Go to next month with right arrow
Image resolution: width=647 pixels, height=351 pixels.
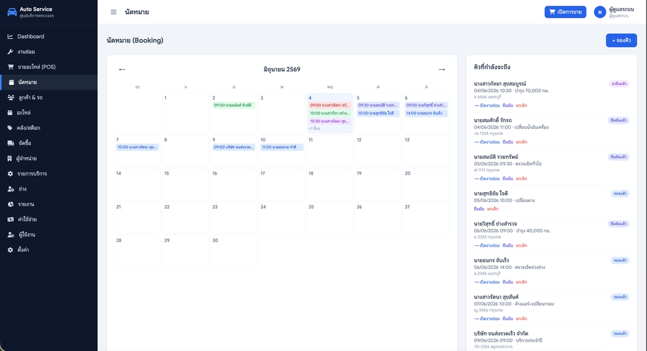coord(441,69)
